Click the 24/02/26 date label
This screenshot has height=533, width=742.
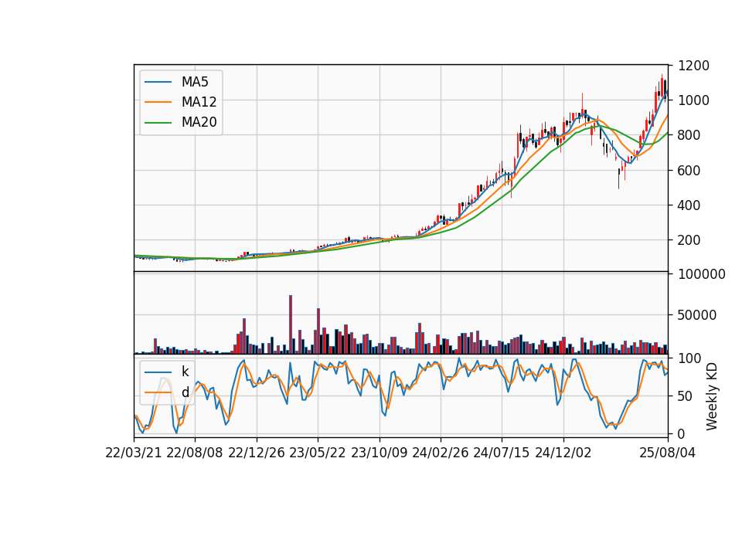[x=440, y=453]
